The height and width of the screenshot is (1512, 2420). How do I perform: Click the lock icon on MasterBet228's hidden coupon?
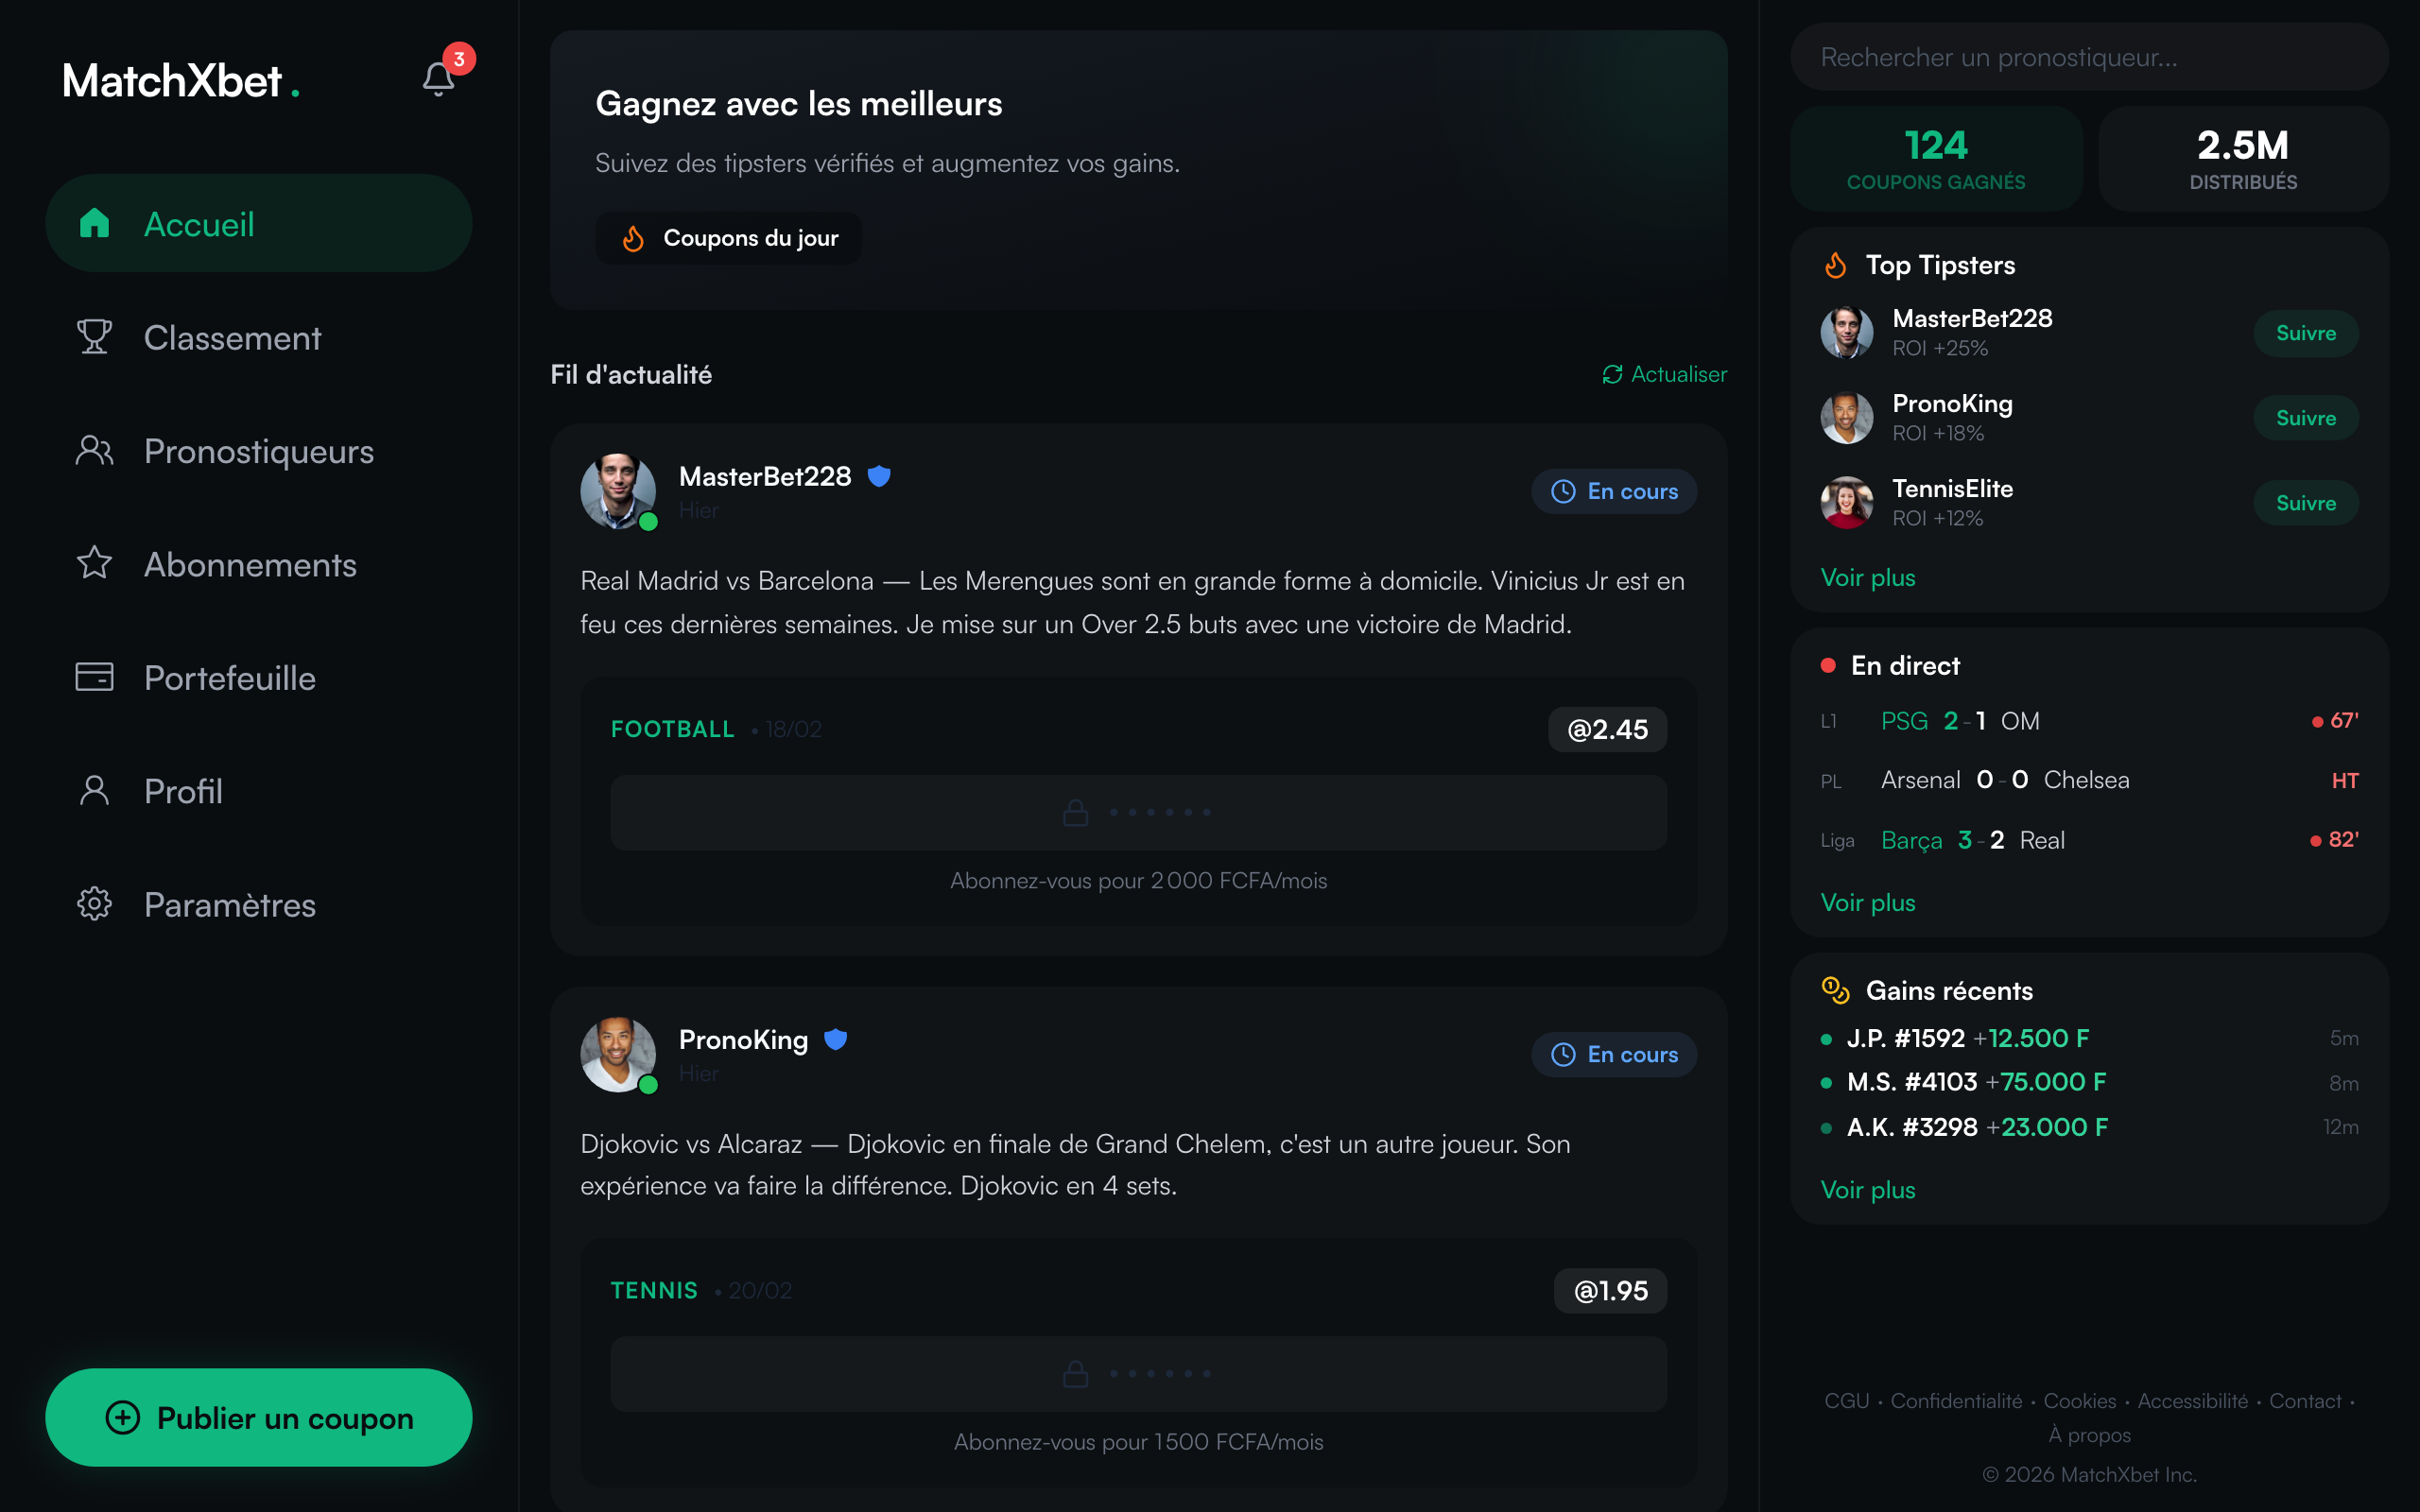coord(1076,811)
